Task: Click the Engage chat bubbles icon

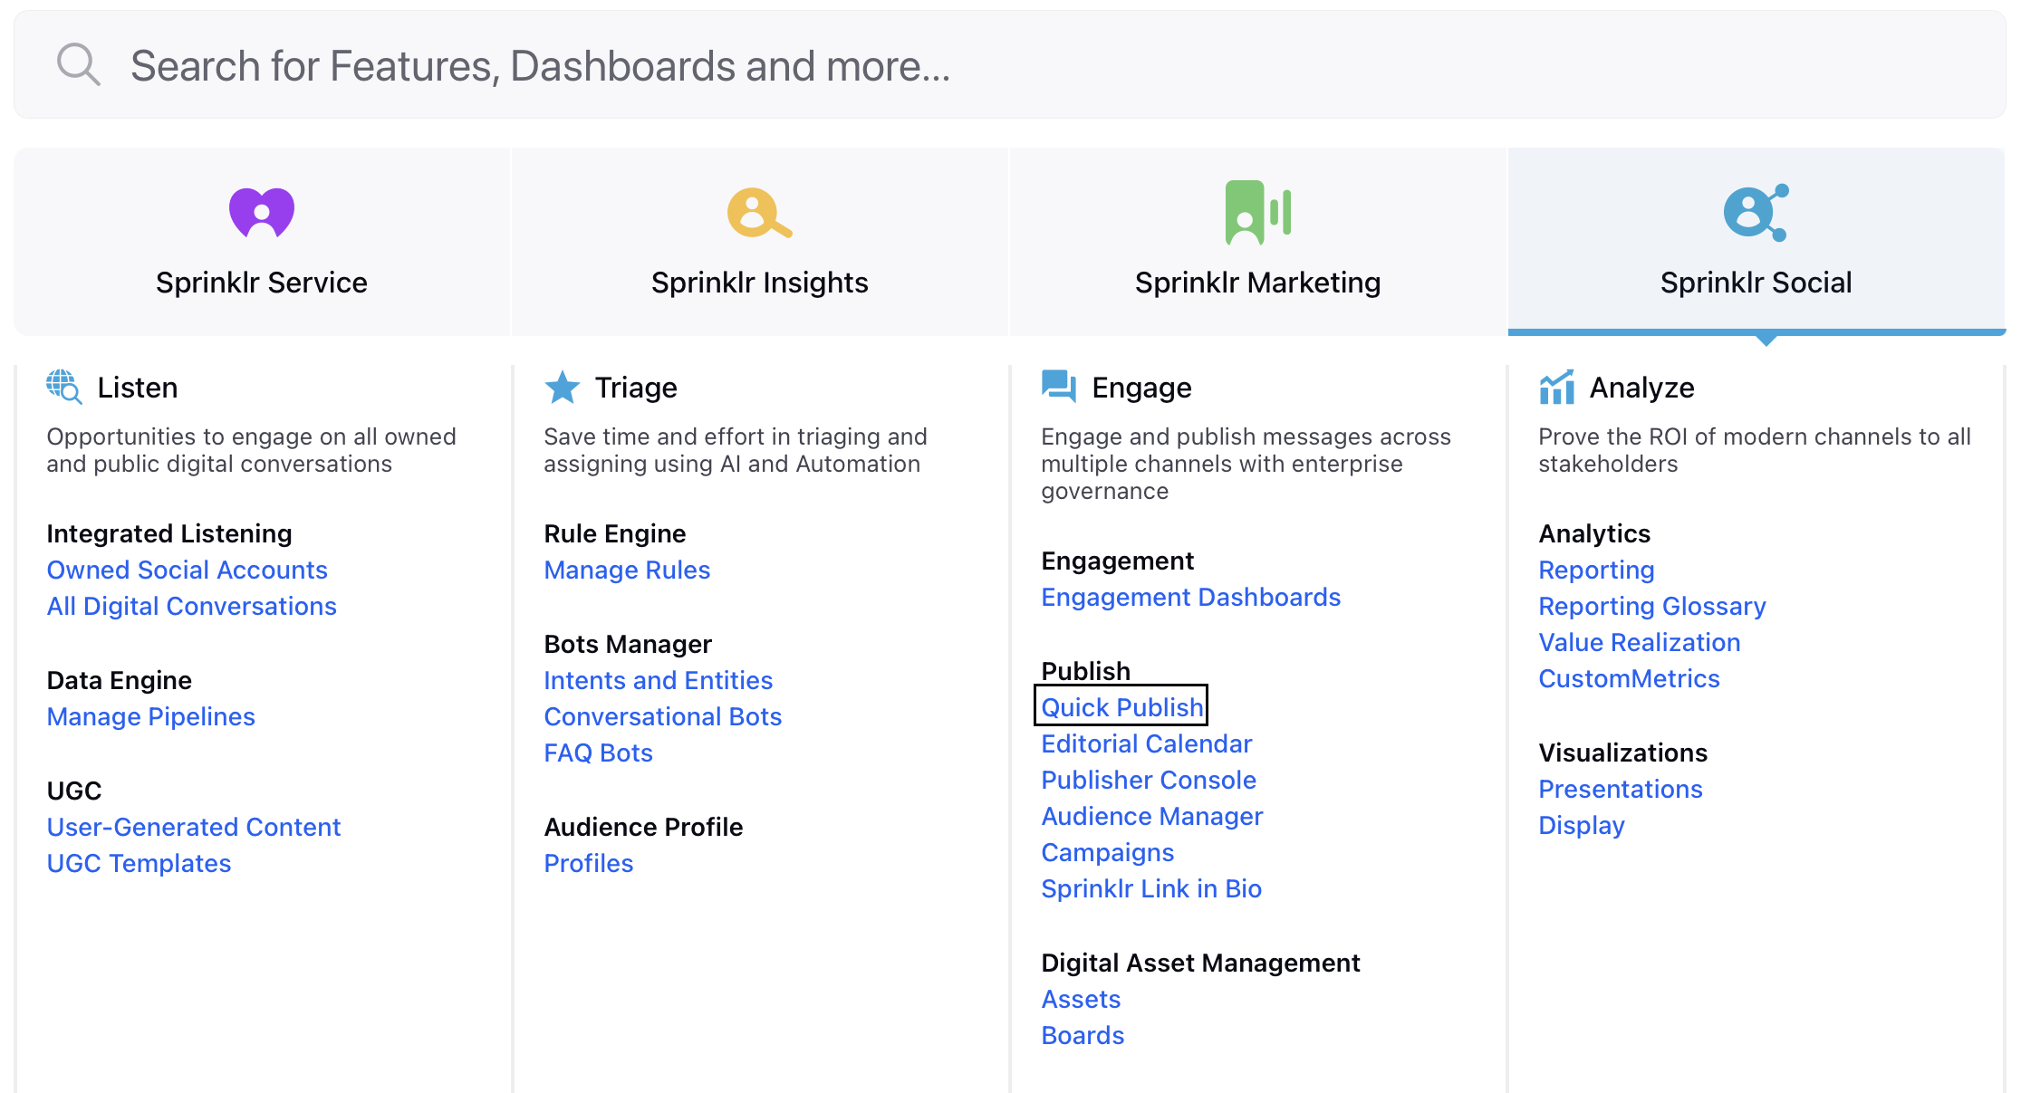Action: pos(1059,387)
